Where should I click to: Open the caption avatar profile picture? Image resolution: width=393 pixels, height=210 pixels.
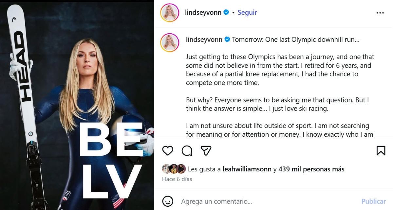tap(169, 42)
